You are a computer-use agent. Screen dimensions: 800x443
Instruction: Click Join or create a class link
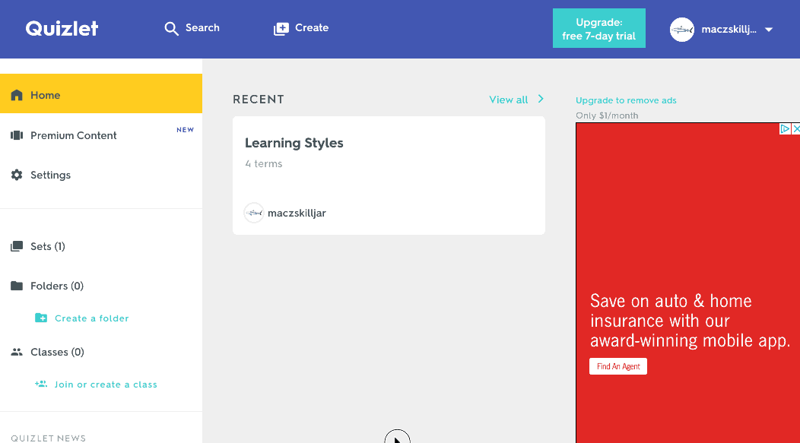click(105, 384)
